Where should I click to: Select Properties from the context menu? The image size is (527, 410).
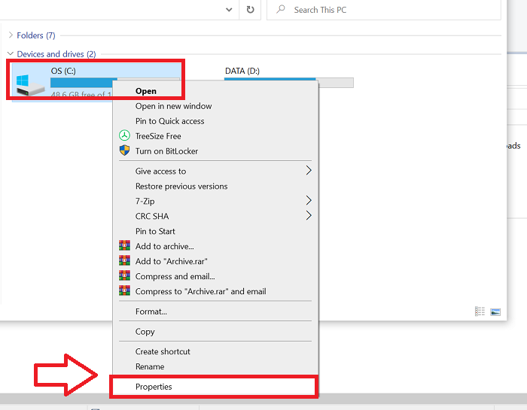pos(154,387)
